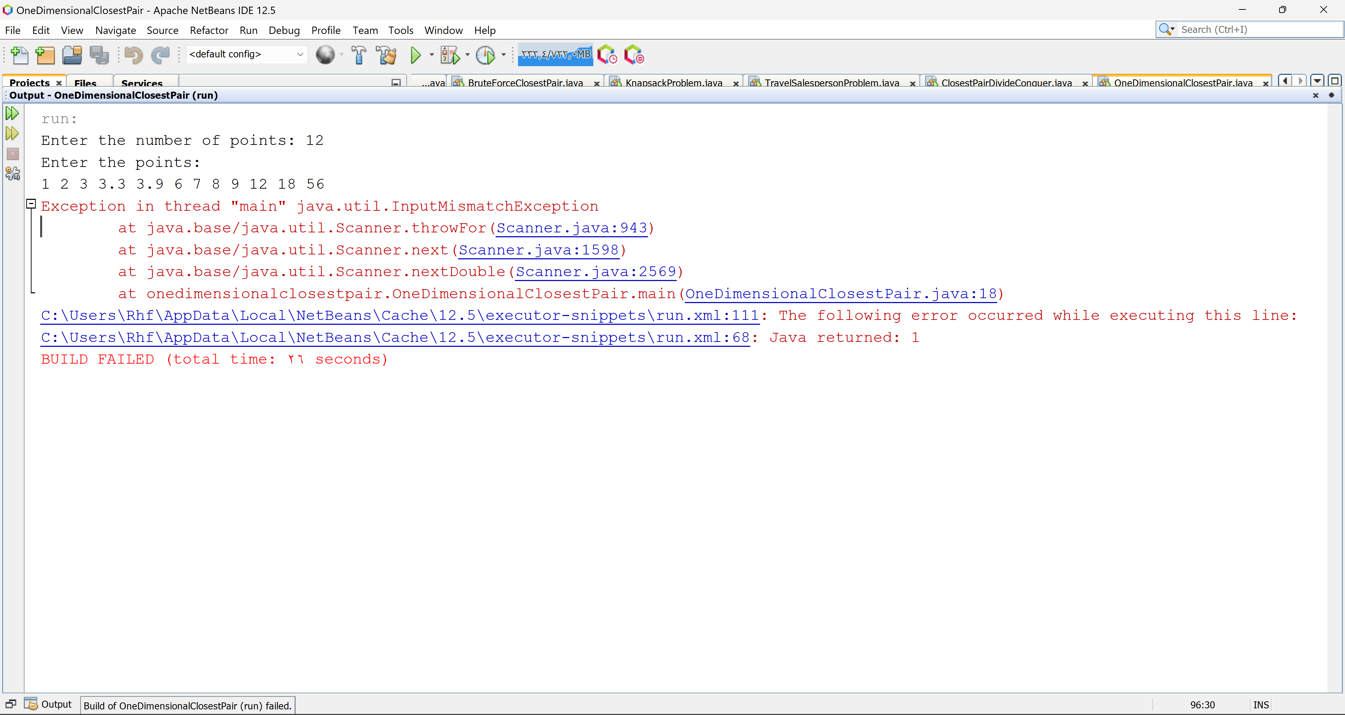
Task: Click the New Project icon
Action: [46, 55]
